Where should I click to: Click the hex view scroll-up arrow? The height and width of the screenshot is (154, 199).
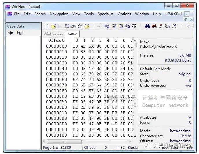coord(135,40)
